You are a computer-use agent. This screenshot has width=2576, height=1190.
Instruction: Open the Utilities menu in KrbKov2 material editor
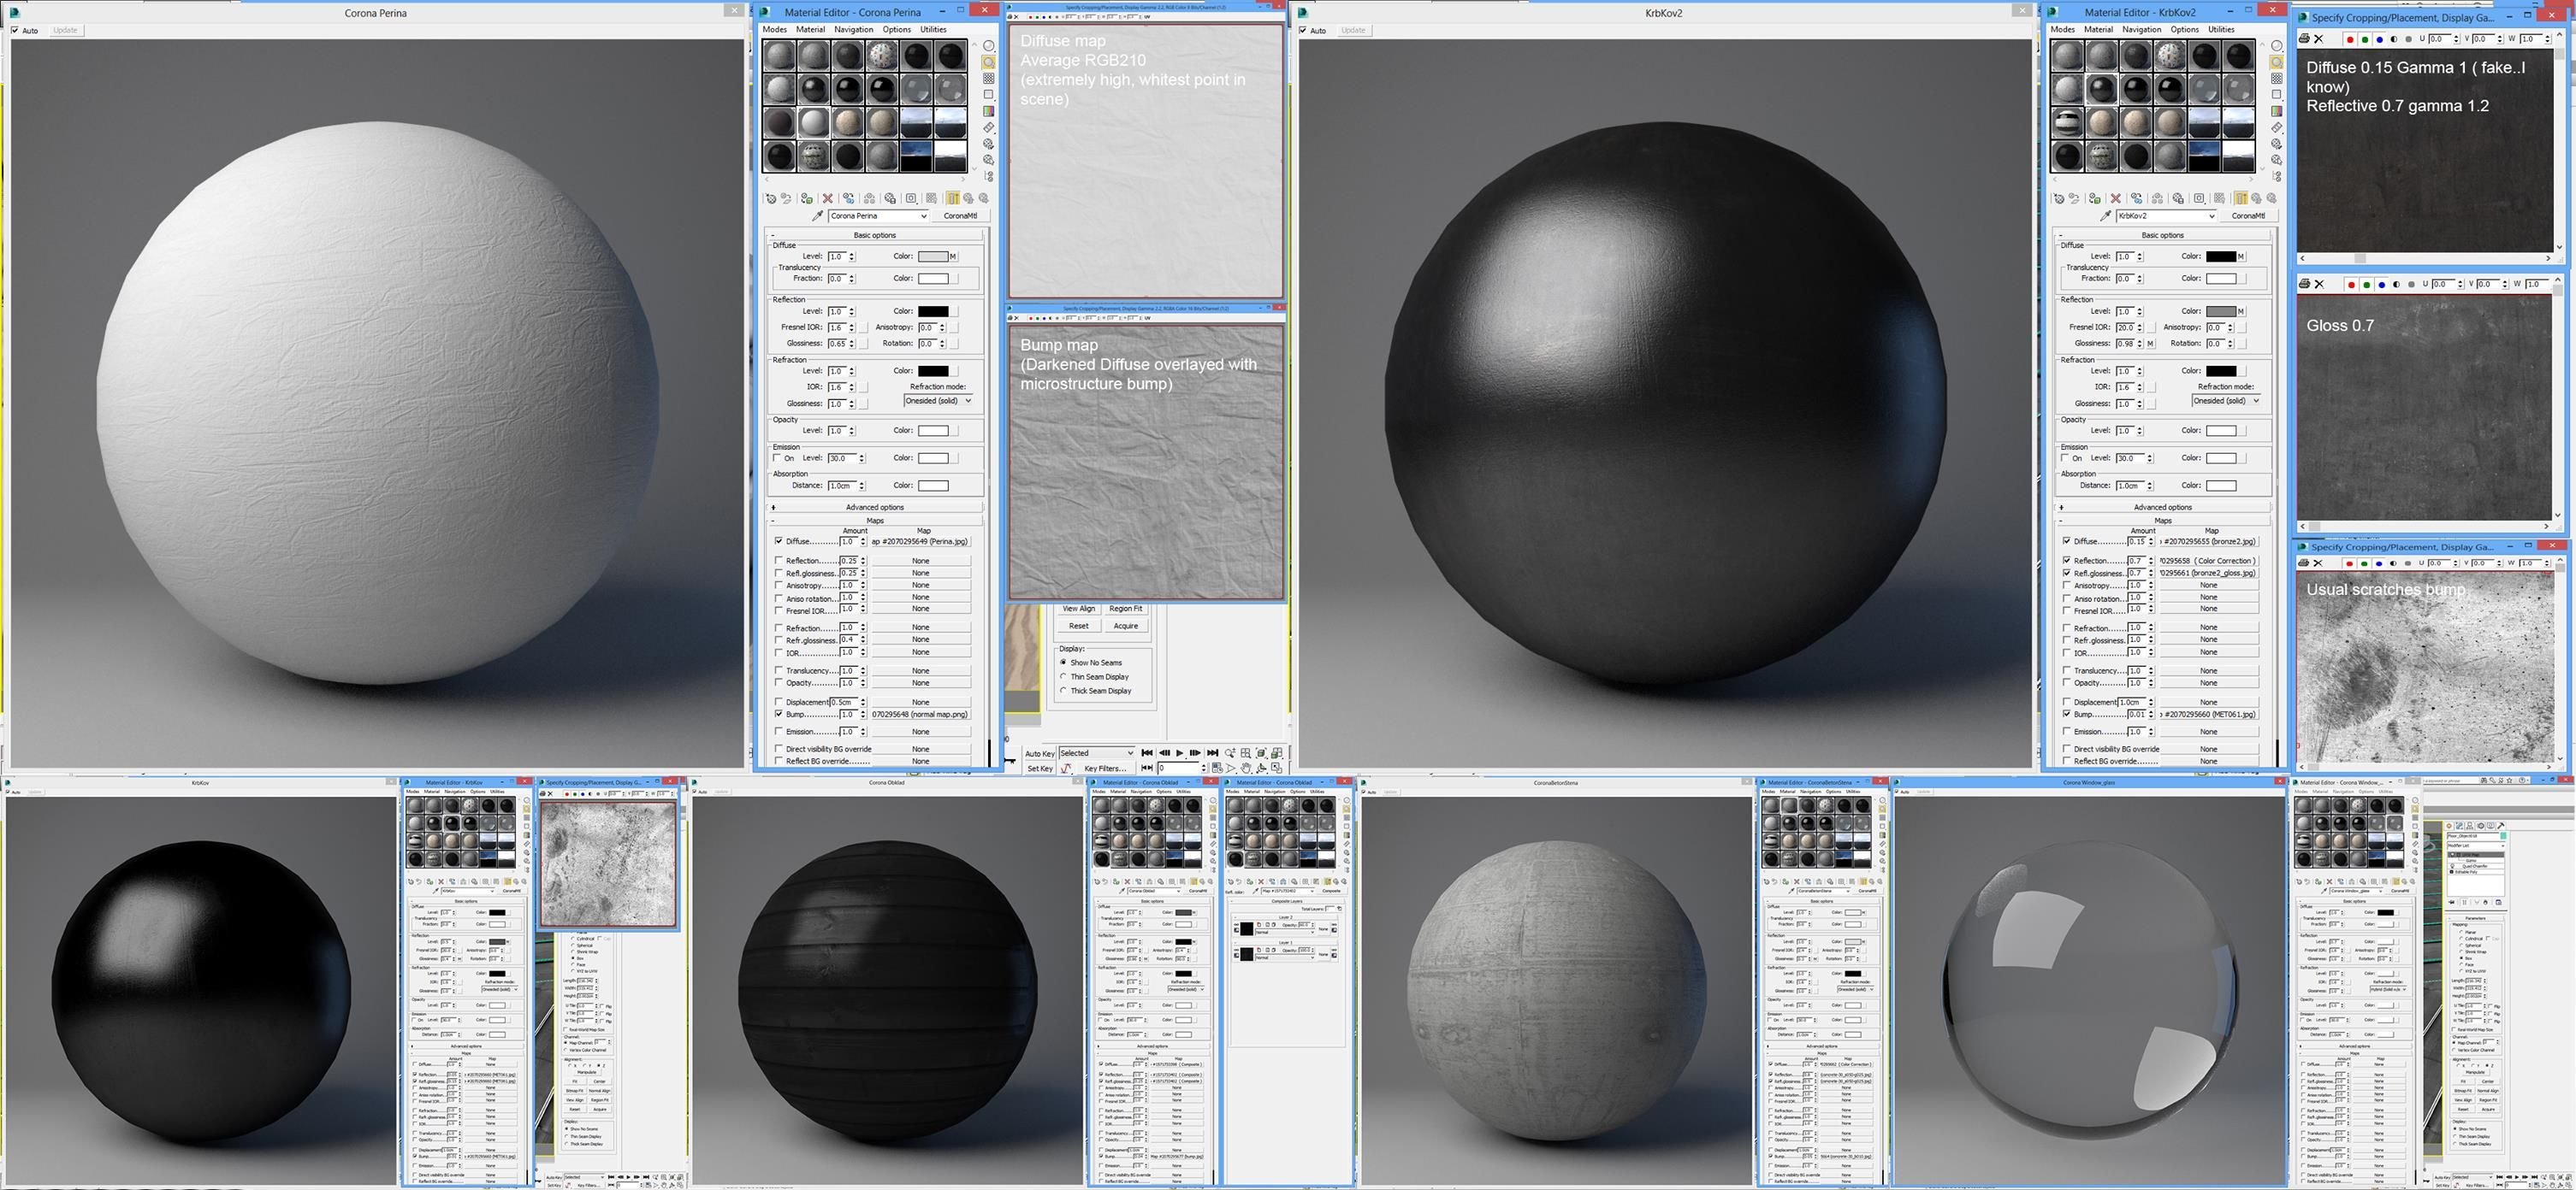[2221, 29]
